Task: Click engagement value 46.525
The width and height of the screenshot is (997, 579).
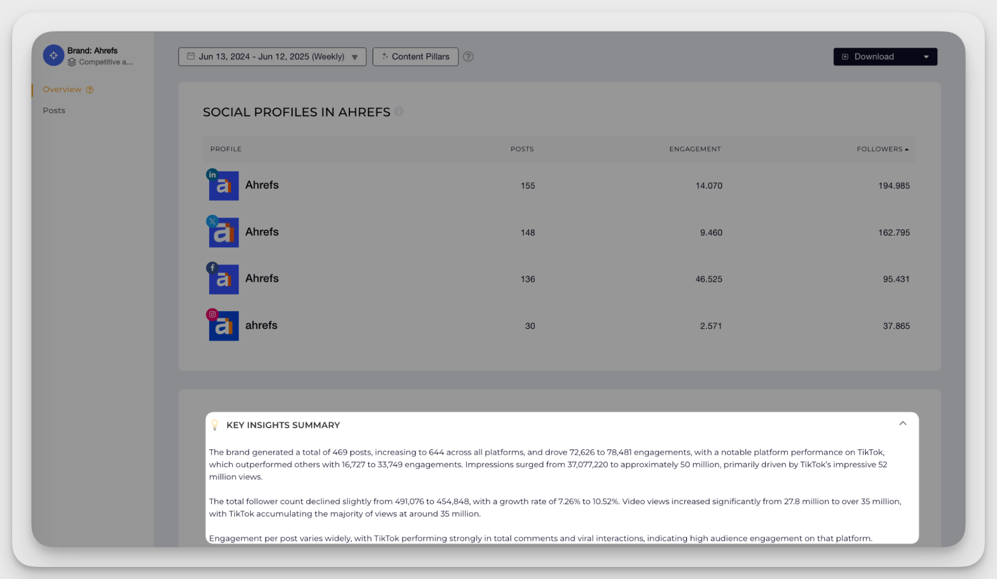Action: click(x=709, y=279)
